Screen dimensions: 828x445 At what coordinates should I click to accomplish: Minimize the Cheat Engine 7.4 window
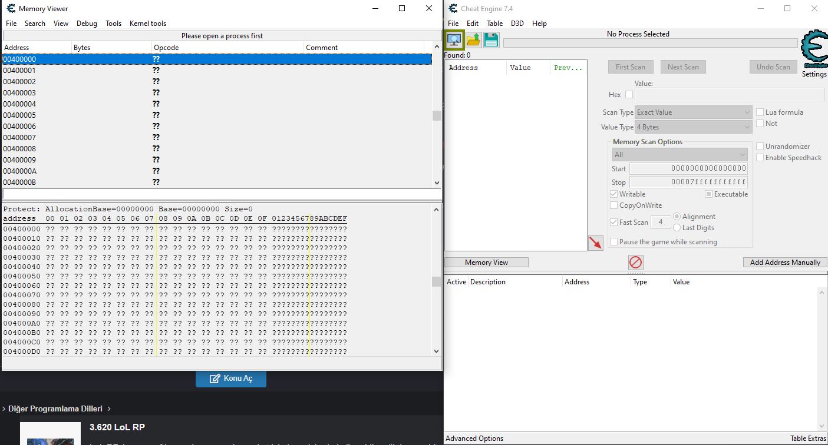(760, 8)
